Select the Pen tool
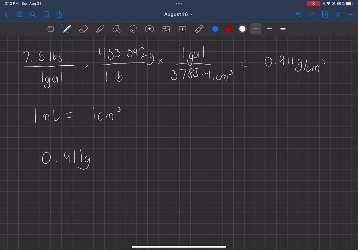The image size is (358, 250). point(66,29)
